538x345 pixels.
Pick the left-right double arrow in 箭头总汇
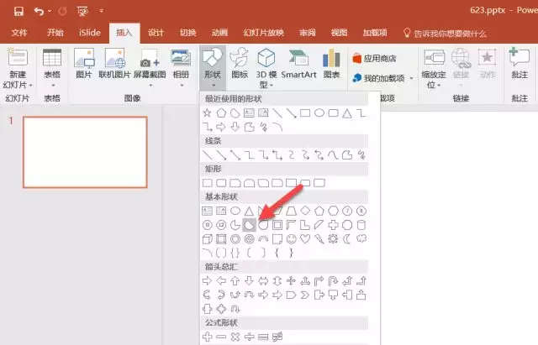coord(263,281)
